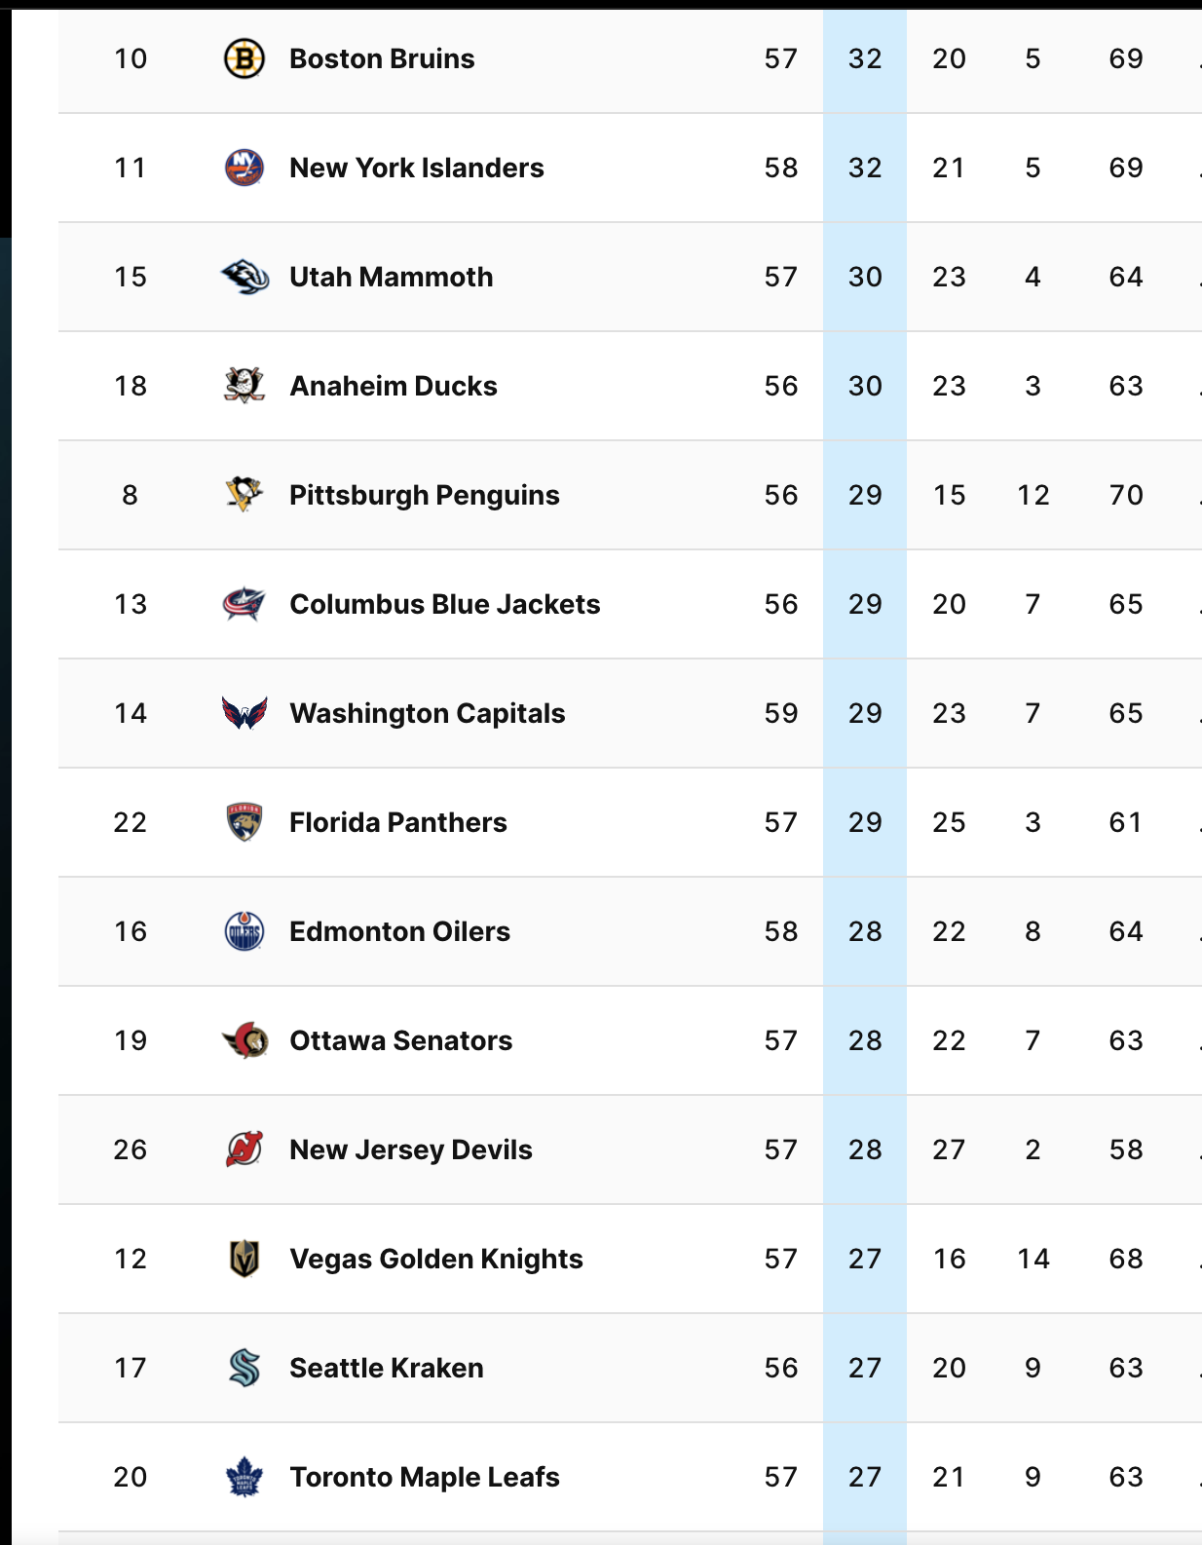Click the Ottawa Senators logo

244,1041
